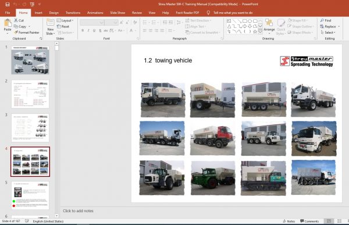Select slide 5 thumbnail

pyautogui.click(x=30, y=195)
